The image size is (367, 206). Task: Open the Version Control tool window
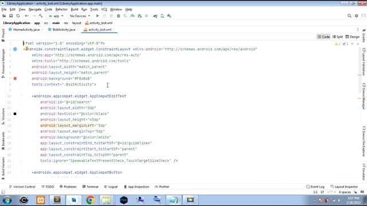coord(22,187)
